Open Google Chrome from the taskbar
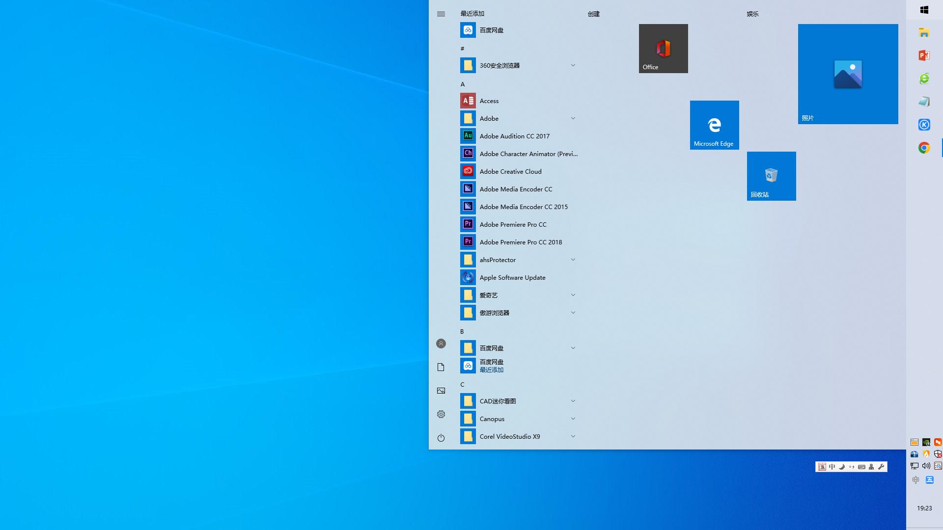Image resolution: width=943 pixels, height=530 pixels. (924, 147)
